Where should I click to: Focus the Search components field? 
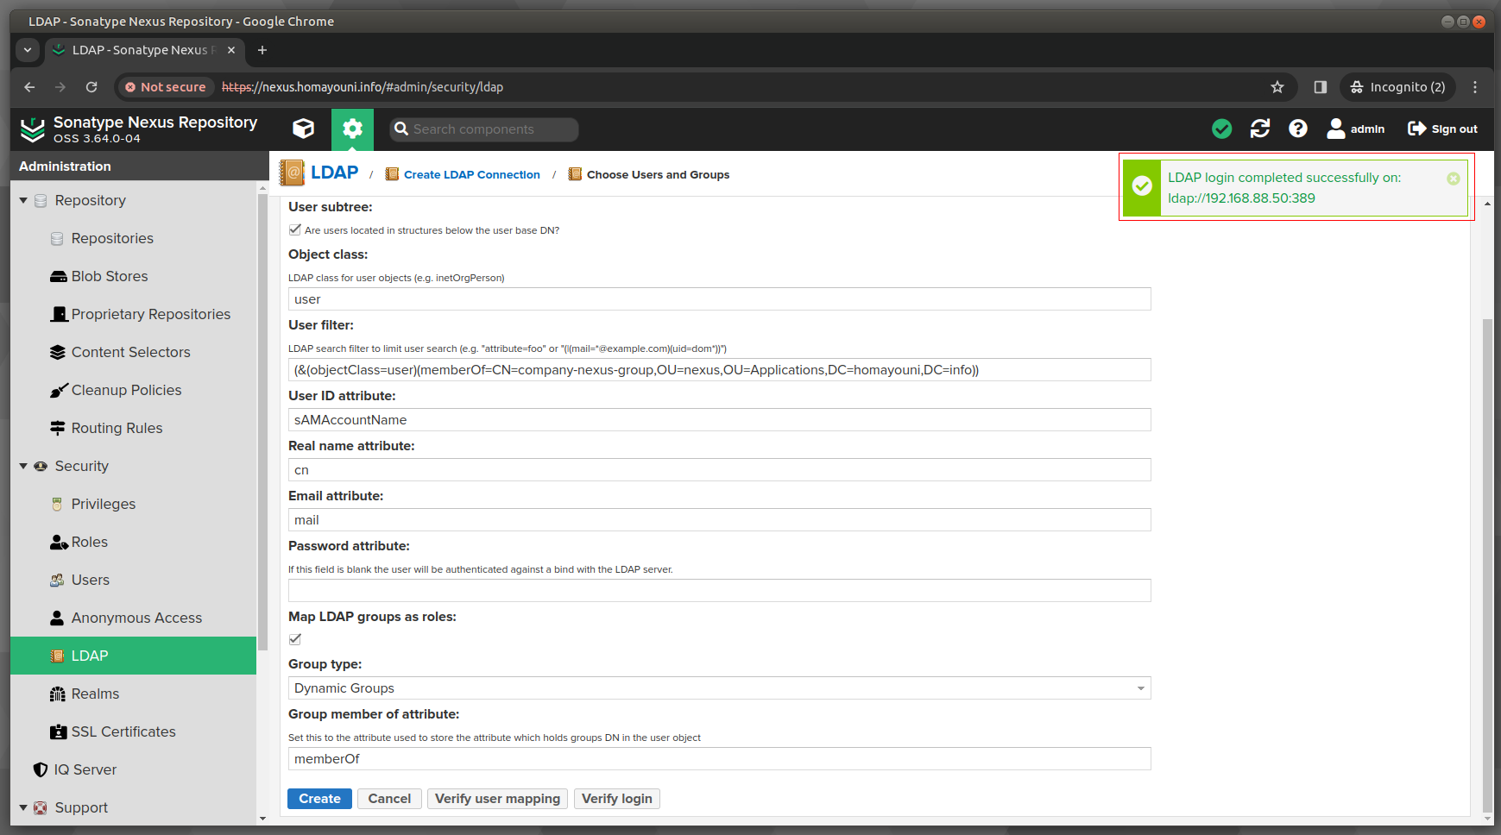click(x=483, y=129)
